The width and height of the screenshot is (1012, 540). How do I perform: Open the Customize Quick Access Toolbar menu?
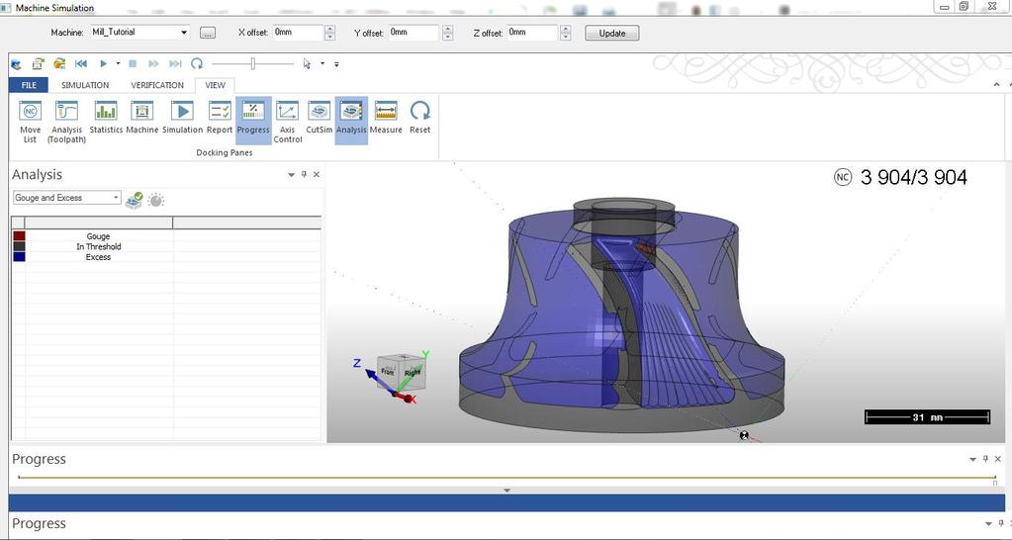(336, 64)
